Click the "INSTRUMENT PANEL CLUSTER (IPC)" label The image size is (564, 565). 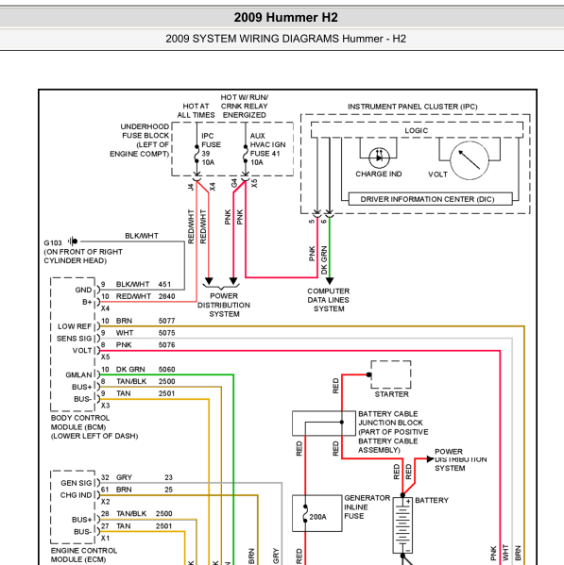click(x=413, y=107)
